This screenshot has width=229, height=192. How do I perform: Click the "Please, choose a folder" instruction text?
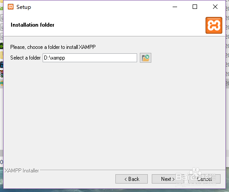click(53, 47)
